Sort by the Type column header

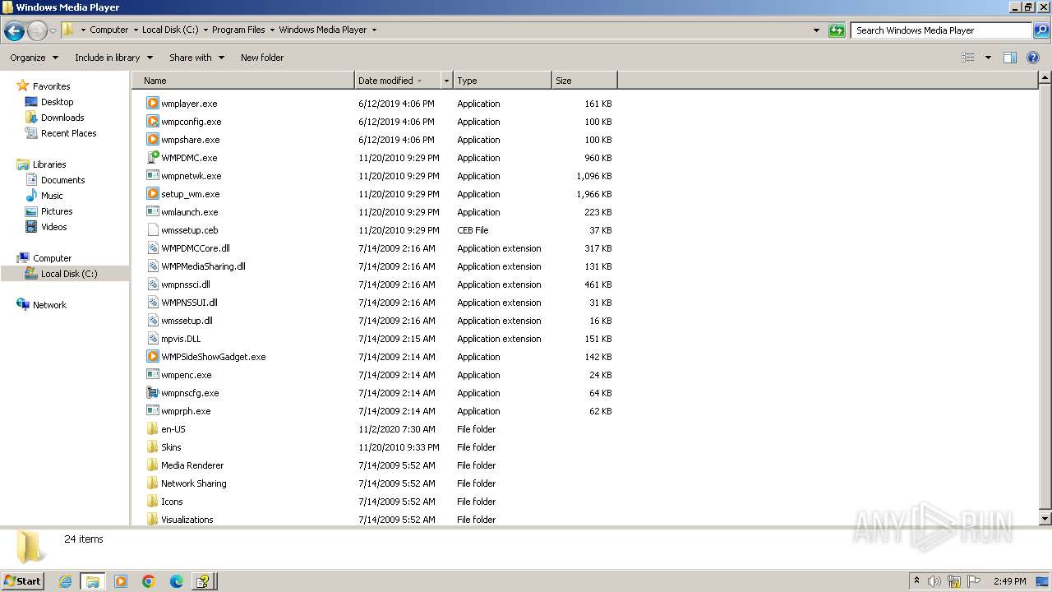502,81
